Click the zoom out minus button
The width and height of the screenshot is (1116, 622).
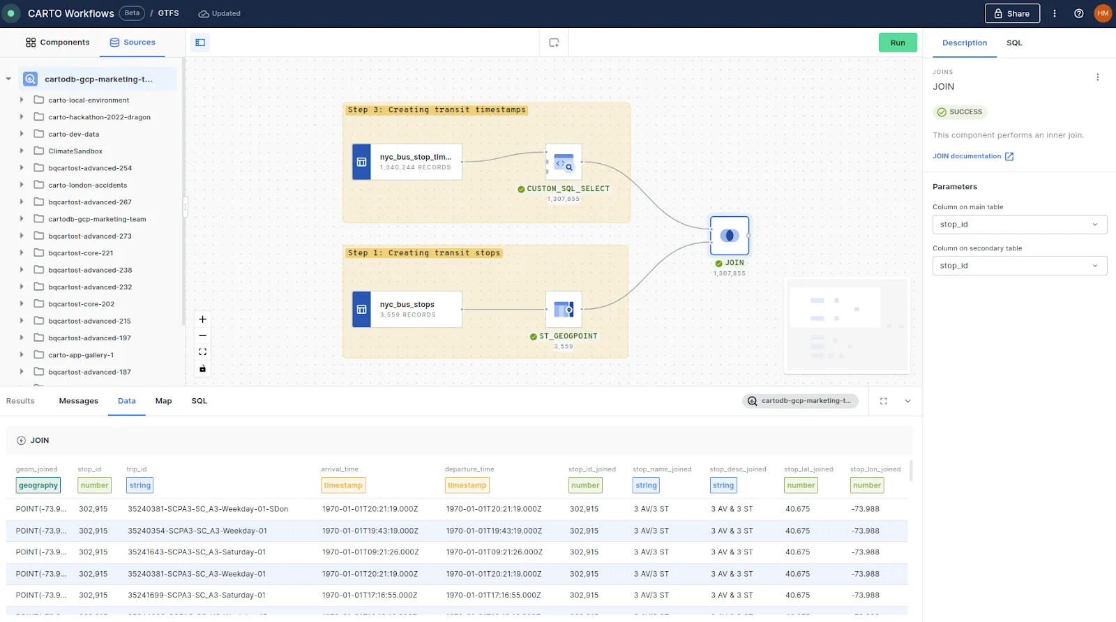tap(203, 336)
